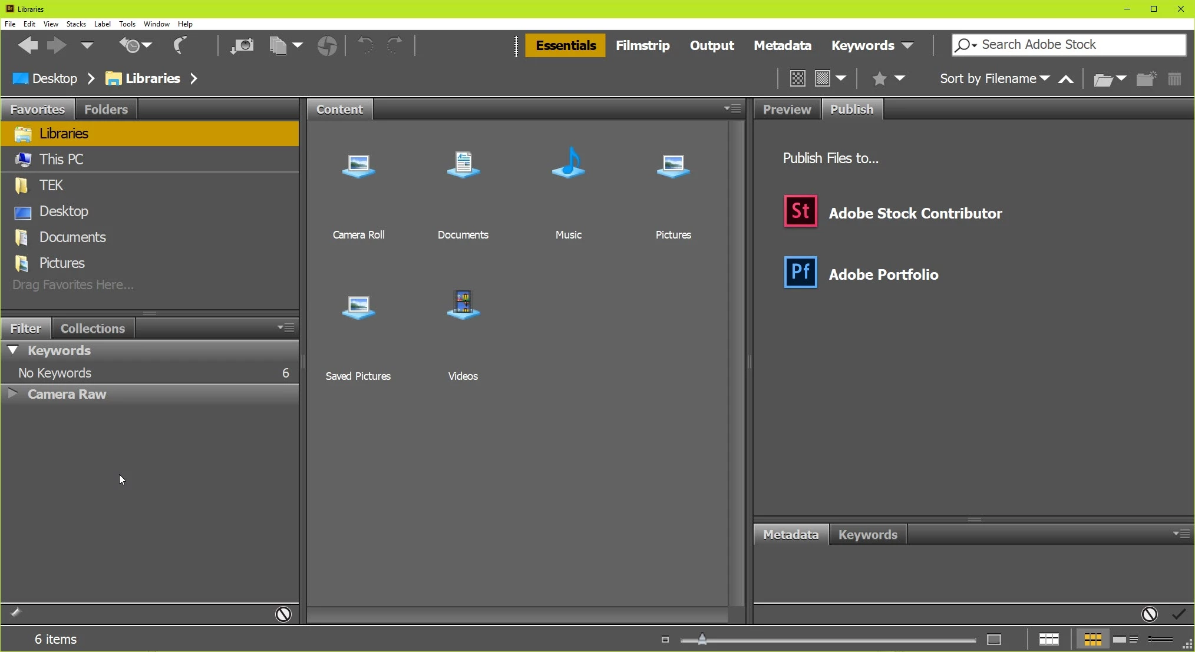Select the Filmstrip workspace
Image resolution: width=1195 pixels, height=652 pixels.
(x=642, y=45)
